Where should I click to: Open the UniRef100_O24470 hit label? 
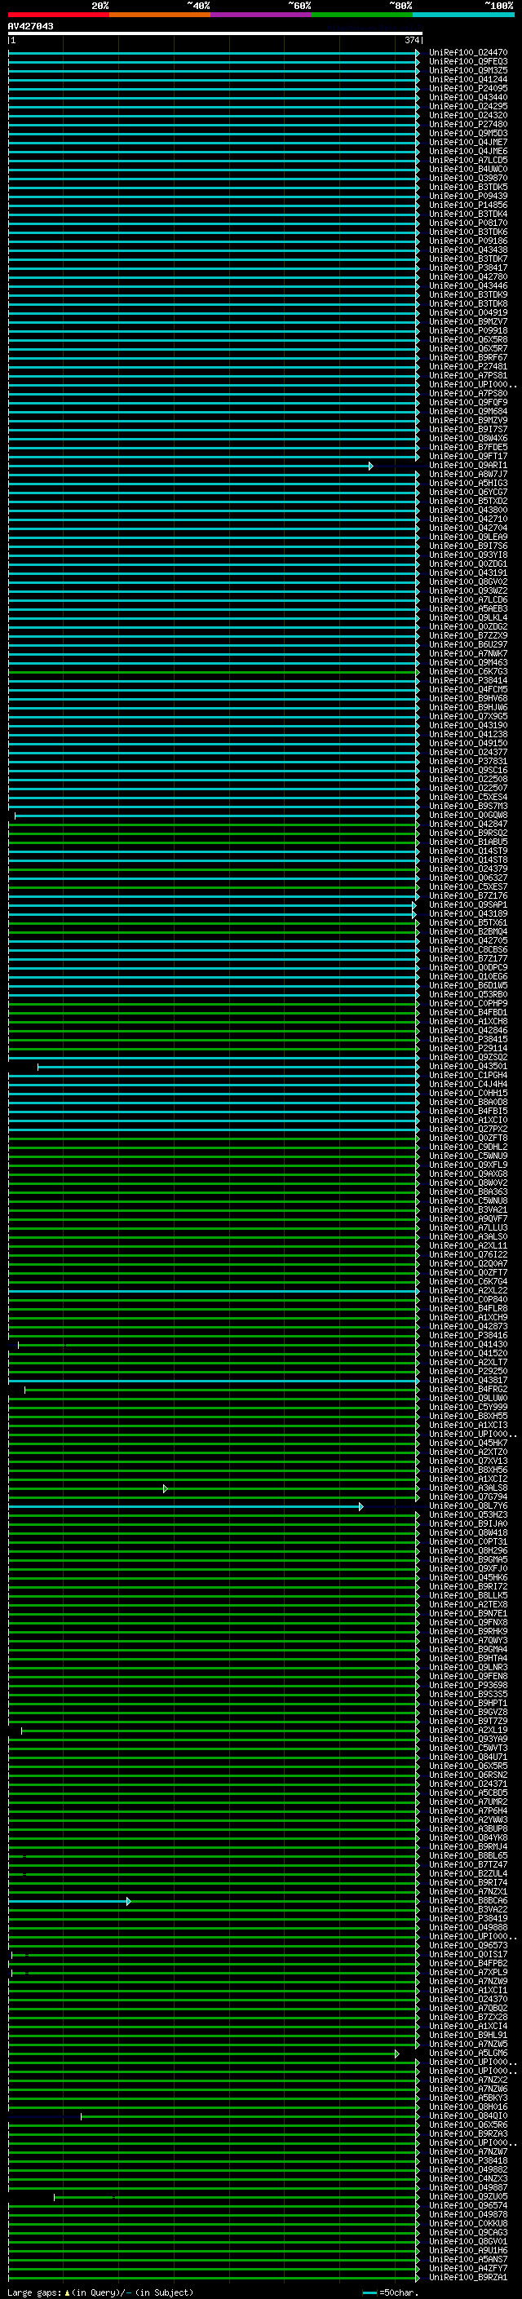(467, 53)
